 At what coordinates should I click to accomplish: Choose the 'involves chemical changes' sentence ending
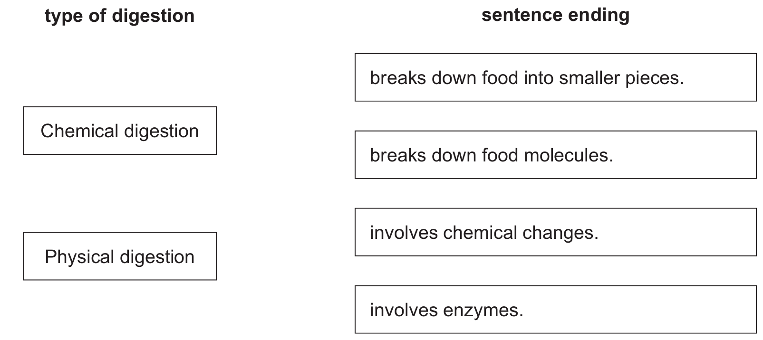[x=555, y=232]
